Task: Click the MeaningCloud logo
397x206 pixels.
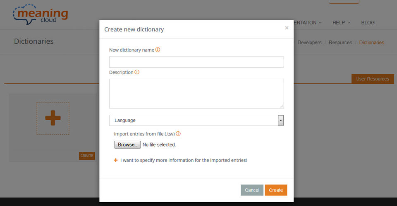Action: click(40, 15)
